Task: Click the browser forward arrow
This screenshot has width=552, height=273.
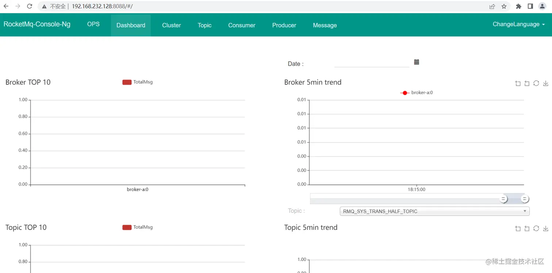Action: (x=18, y=6)
